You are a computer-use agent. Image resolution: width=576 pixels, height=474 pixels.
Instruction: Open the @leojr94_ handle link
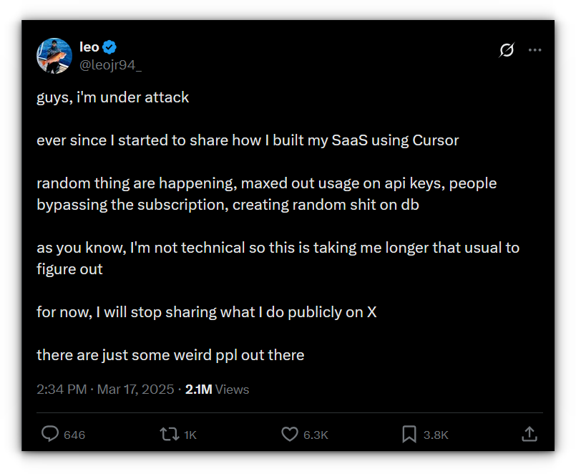pos(110,64)
